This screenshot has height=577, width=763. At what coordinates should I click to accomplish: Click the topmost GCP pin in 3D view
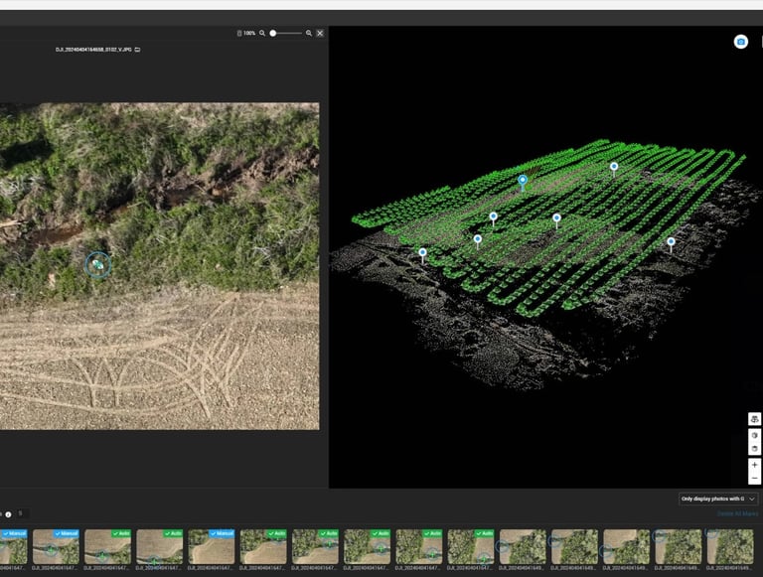coord(614,167)
